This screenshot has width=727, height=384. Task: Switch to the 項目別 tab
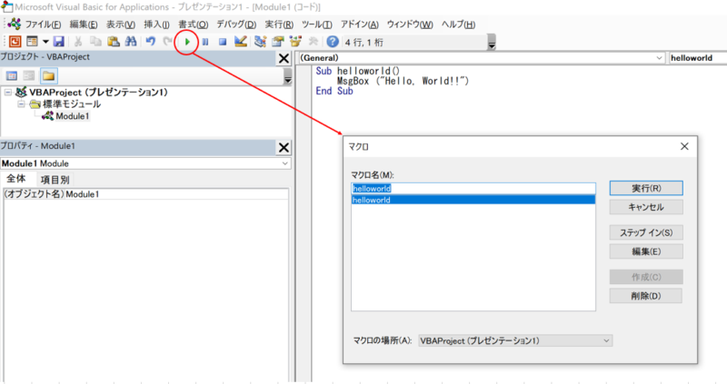(55, 180)
